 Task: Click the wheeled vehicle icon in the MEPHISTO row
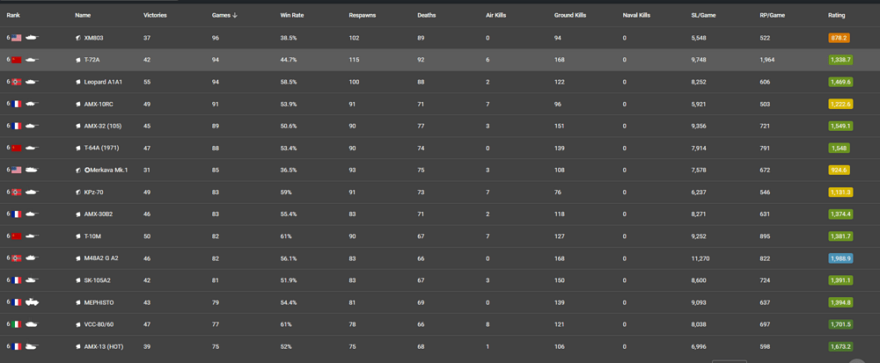(32, 302)
